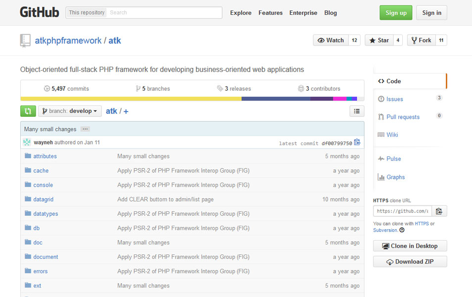Screen dimensions: 472x297
Task: Open the Issues tab in sidebar
Action: click(394, 99)
